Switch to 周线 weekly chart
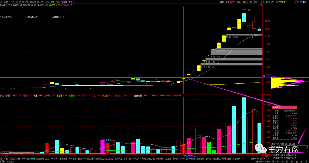The image size is (309, 163). (52, 2)
